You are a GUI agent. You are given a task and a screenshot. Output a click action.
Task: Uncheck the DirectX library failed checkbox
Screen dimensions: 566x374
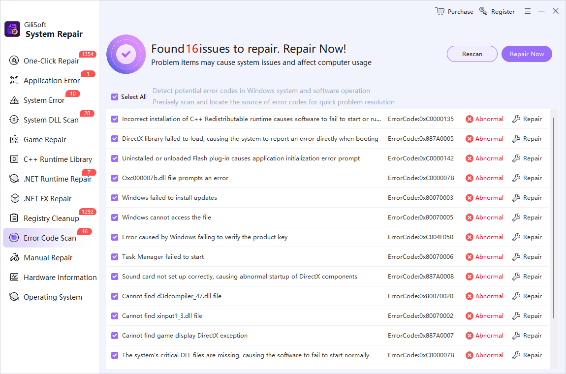click(x=115, y=139)
